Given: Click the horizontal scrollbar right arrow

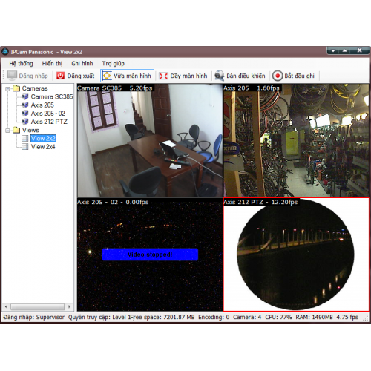Looking at the screenshot, I should click(x=69, y=306).
